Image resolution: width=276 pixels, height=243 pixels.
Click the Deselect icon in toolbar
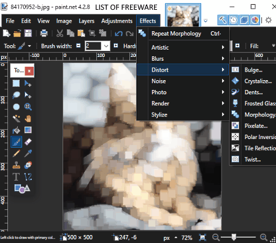point(102,33)
